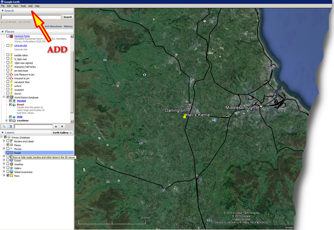
Task: Click the oxford pushpin icon
Action: pyautogui.click(x=11, y=86)
